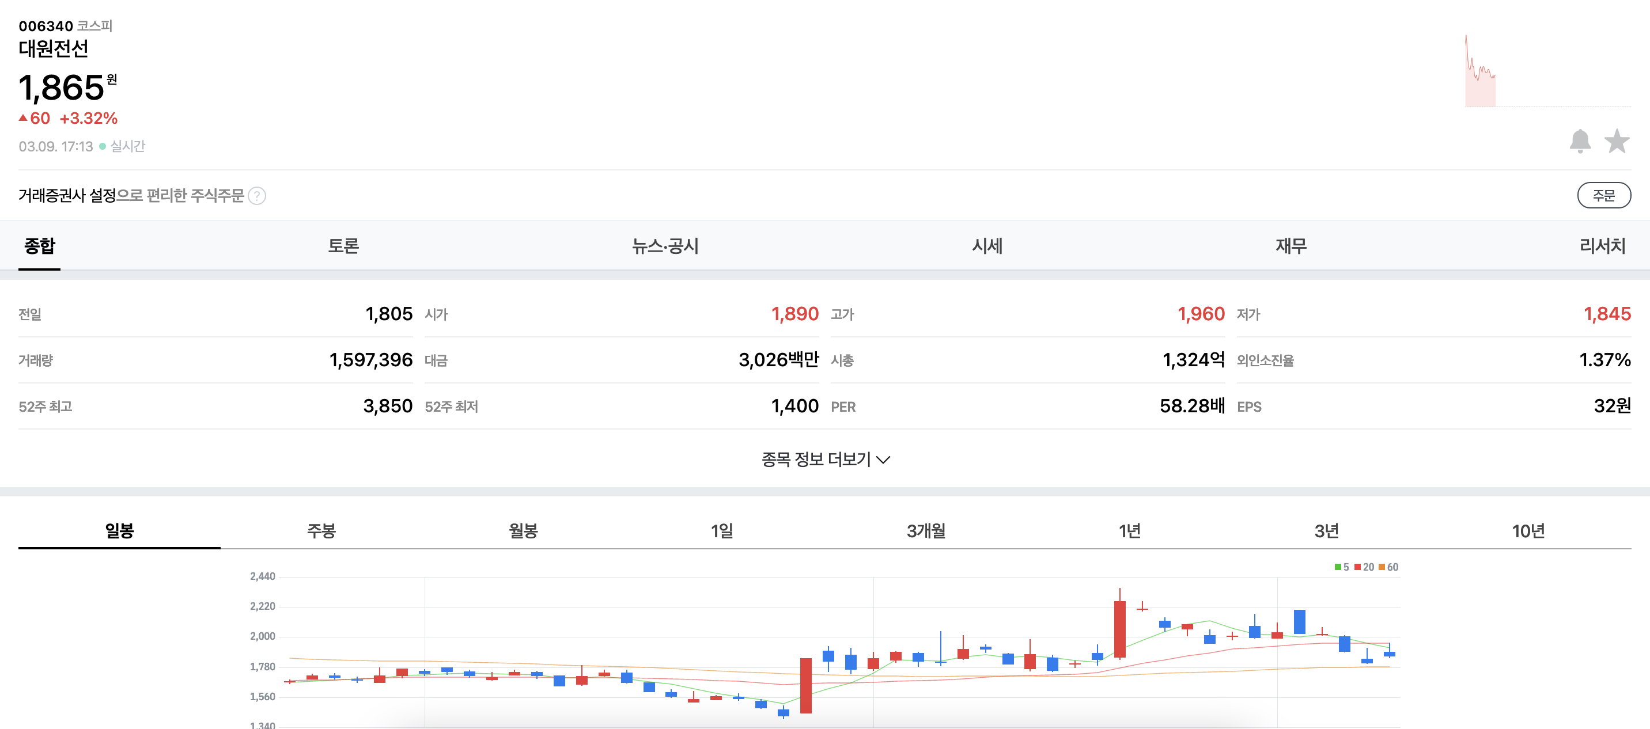Click the stock code 006340

(46, 26)
